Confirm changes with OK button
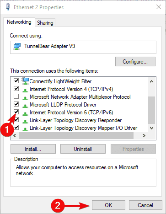 click(108, 205)
